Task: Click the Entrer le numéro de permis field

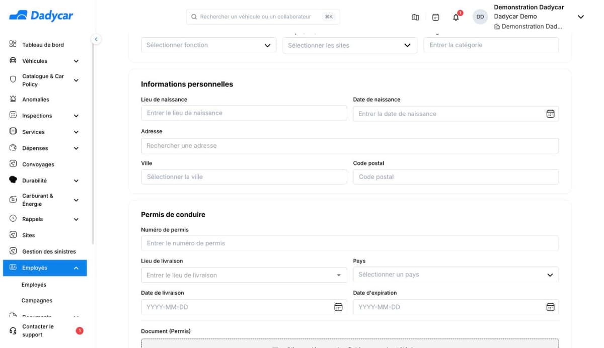Action: pyautogui.click(x=350, y=243)
